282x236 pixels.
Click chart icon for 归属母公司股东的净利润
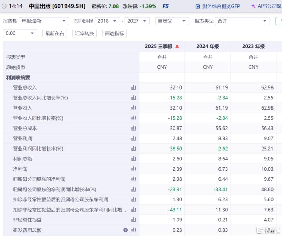134,179
